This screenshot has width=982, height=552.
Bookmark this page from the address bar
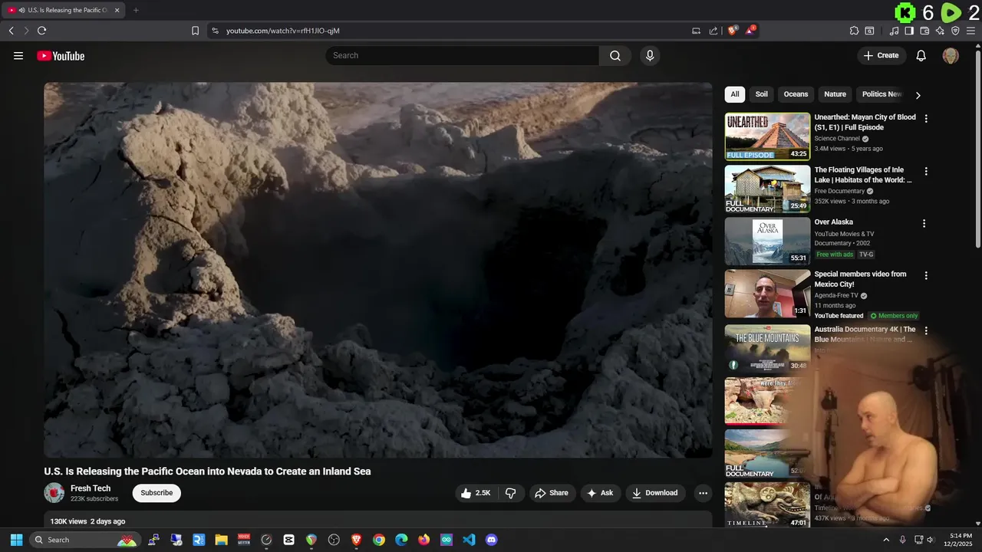pyautogui.click(x=195, y=31)
